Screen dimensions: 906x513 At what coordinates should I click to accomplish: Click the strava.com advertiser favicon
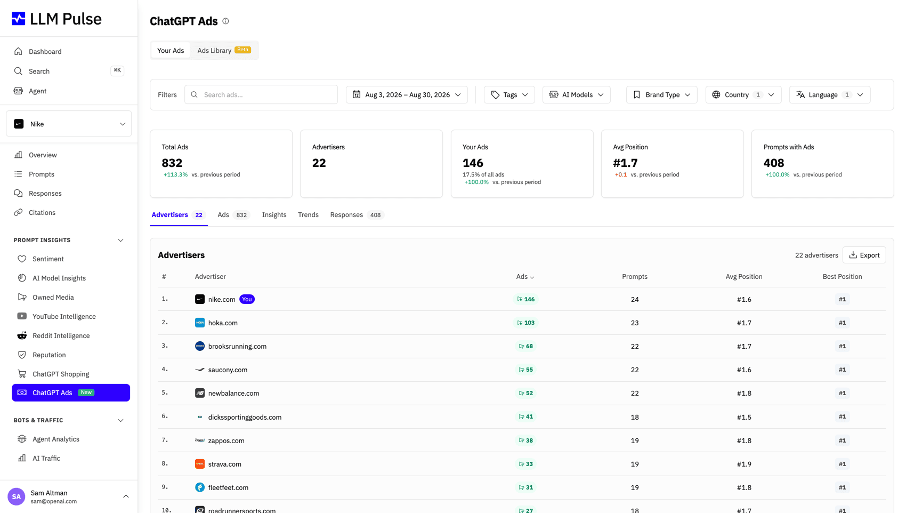(x=200, y=464)
